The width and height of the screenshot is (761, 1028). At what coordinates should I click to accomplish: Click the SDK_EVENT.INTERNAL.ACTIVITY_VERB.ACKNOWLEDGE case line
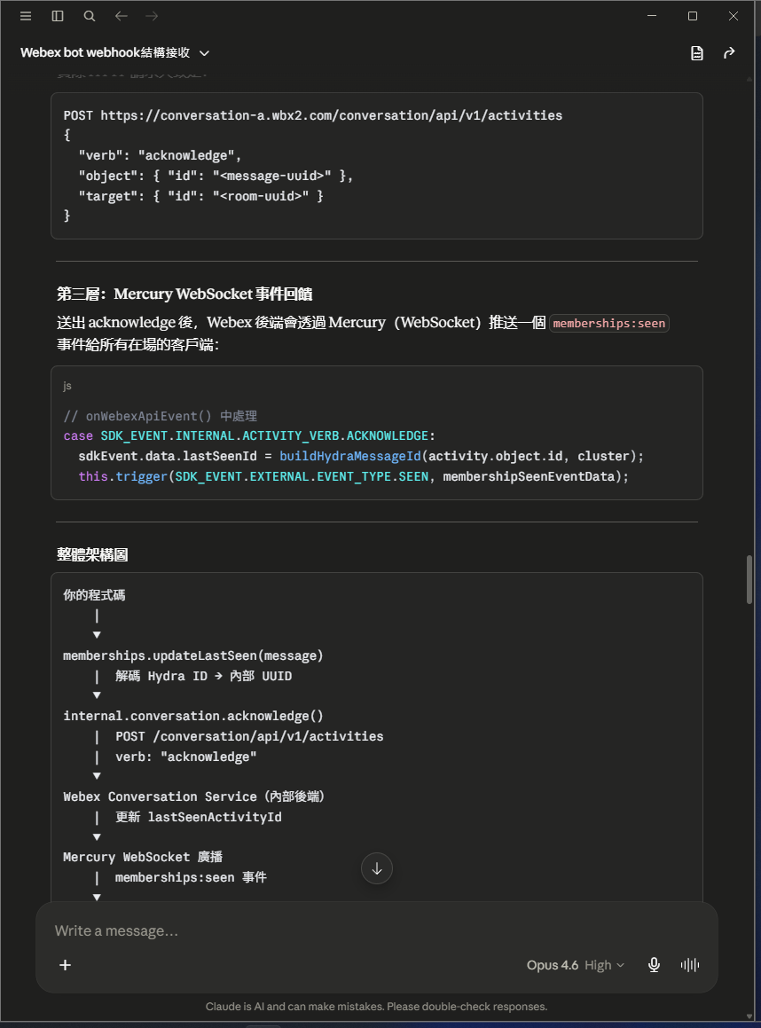249,436
